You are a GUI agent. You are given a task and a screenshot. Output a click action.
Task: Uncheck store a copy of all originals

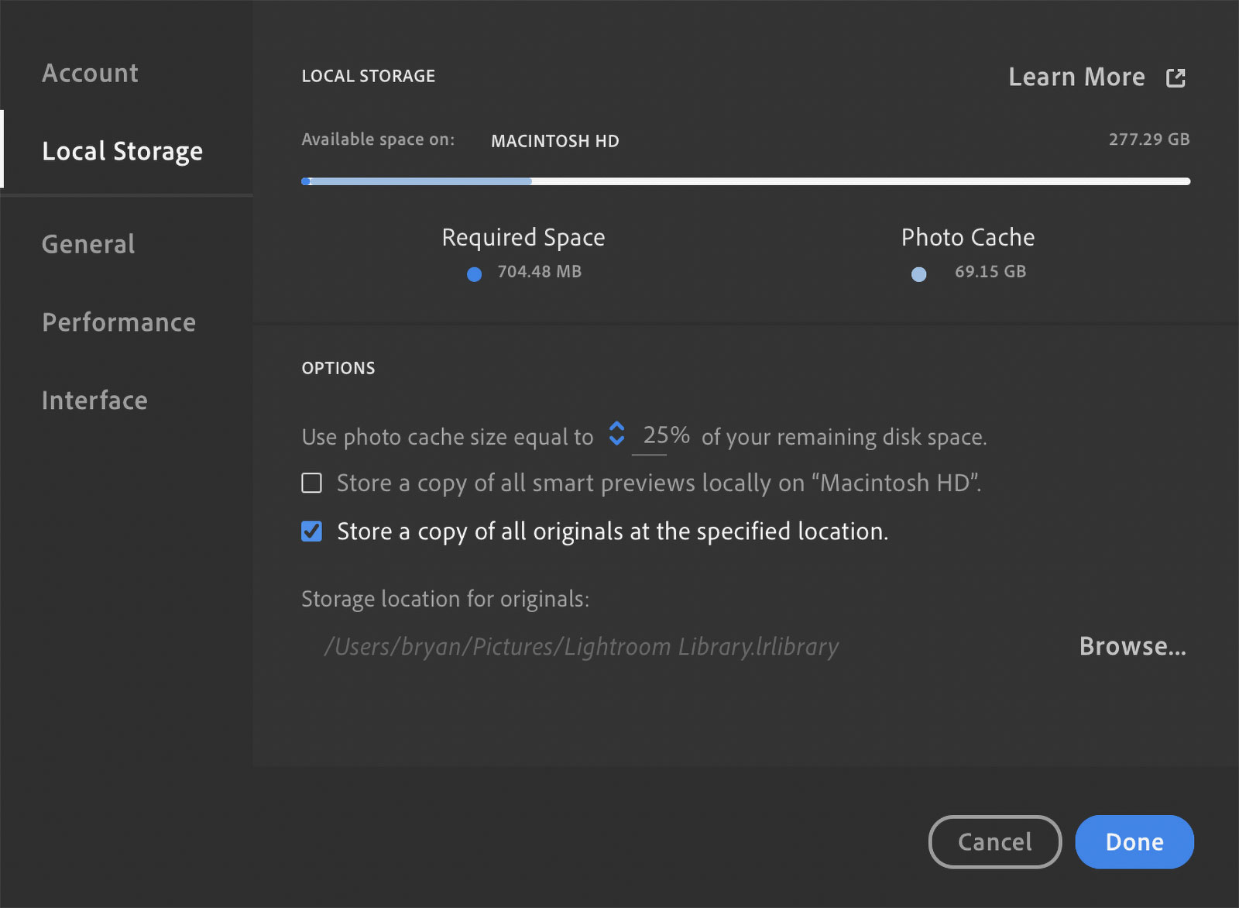[x=311, y=531]
